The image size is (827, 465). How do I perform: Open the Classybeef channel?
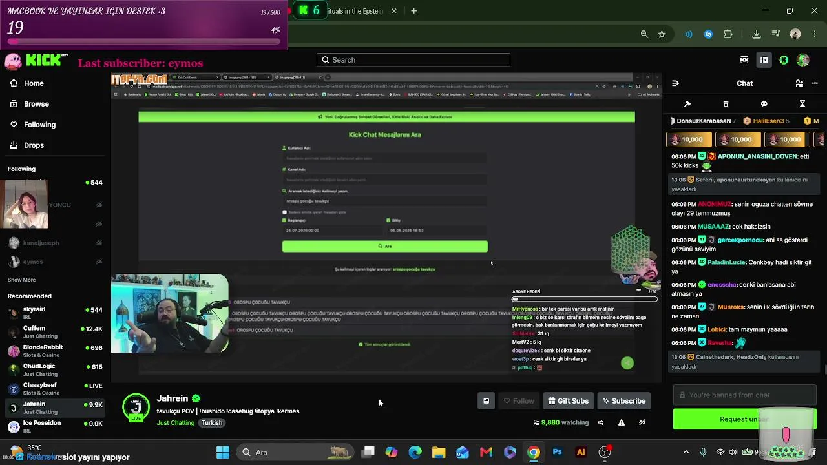(54, 389)
